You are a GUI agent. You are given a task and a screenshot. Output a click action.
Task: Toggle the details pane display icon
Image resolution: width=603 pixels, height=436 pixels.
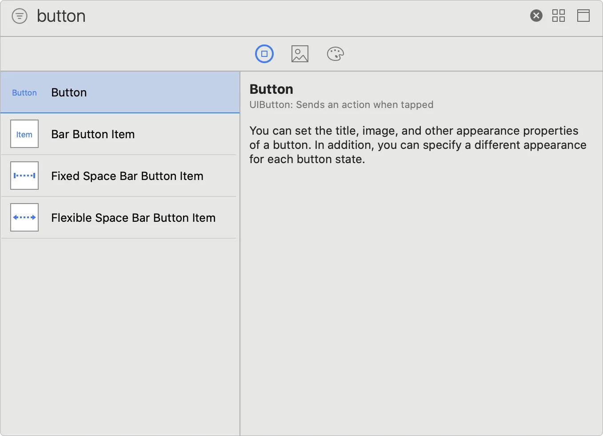pos(583,16)
